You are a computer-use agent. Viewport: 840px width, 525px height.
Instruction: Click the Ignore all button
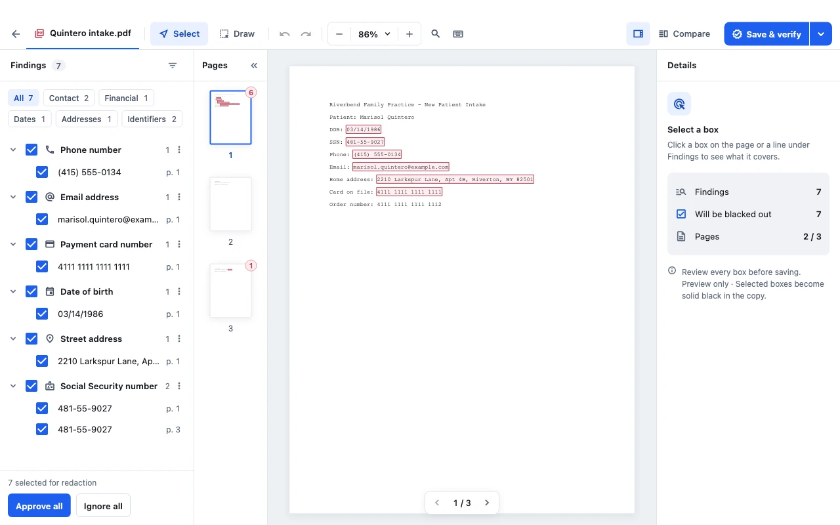[104, 506]
